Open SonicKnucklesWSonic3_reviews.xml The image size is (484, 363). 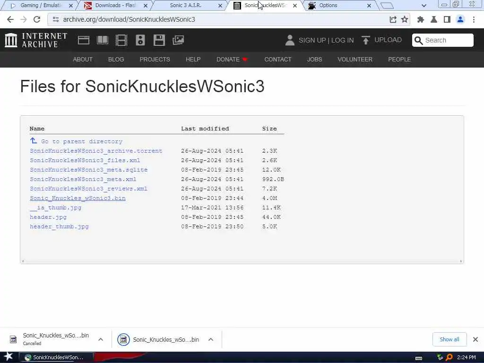click(x=88, y=189)
